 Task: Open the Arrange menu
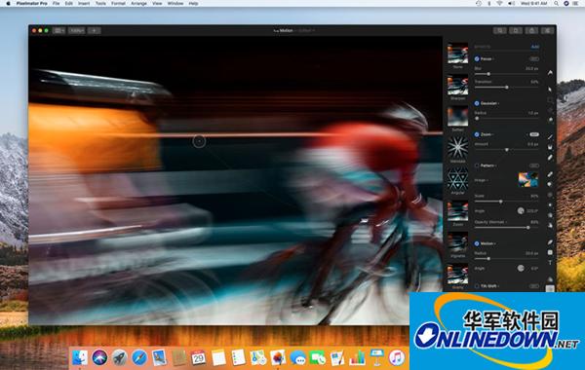click(x=138, y=3)
